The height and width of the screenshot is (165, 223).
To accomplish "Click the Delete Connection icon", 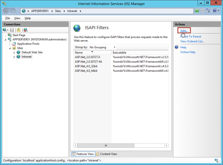I will 25,30.
